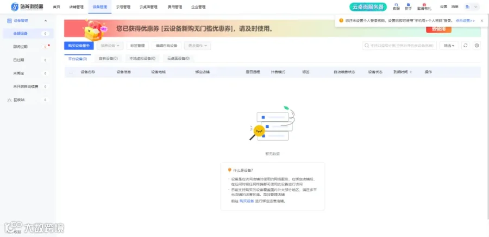This screenshot has width=489, height=237.
Task: Click the 操作 column header
Action: 428,72
